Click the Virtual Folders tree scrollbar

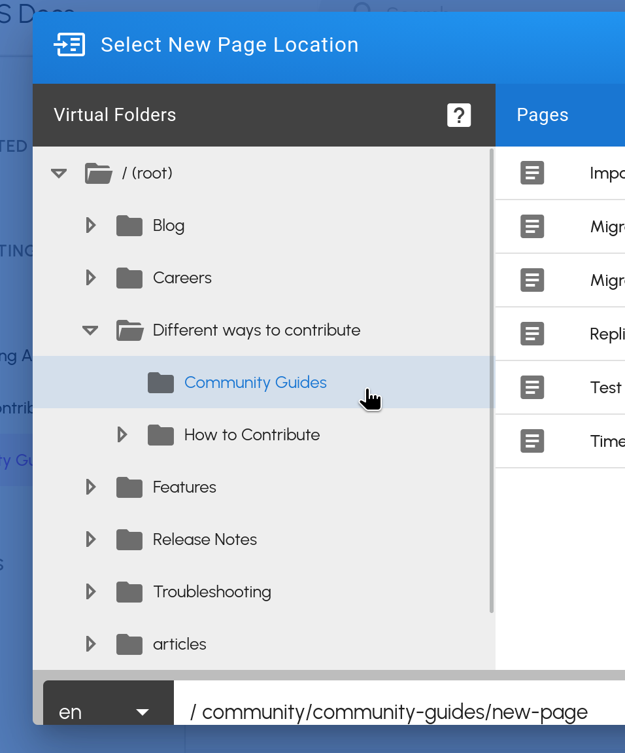click(x=492, y=380)
